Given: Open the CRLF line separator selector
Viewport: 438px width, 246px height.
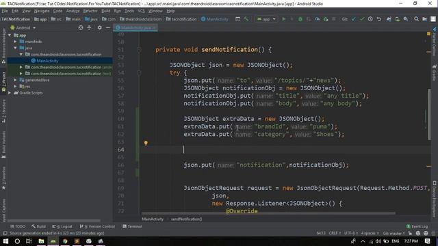Looking at the screenshot, I should [x=335, y=233].
